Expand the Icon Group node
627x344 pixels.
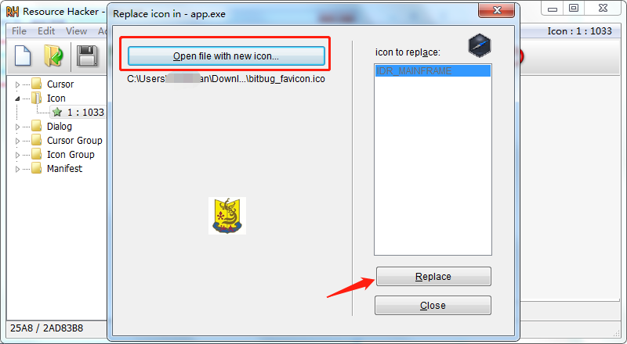point(17,155)
